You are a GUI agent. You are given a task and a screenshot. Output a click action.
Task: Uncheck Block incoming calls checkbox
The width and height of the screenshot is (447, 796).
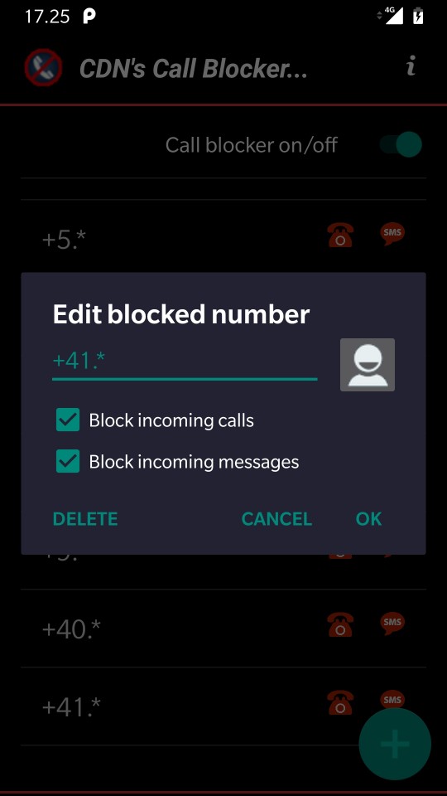point(68,420)
